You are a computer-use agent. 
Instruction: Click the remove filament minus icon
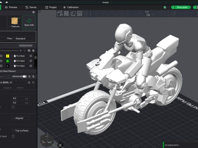25,51
